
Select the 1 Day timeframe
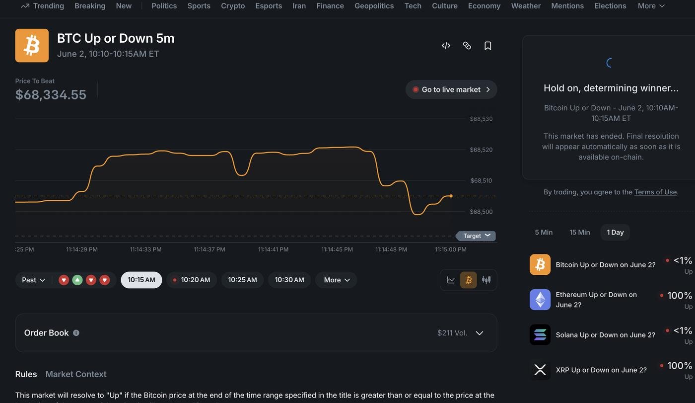615,232
